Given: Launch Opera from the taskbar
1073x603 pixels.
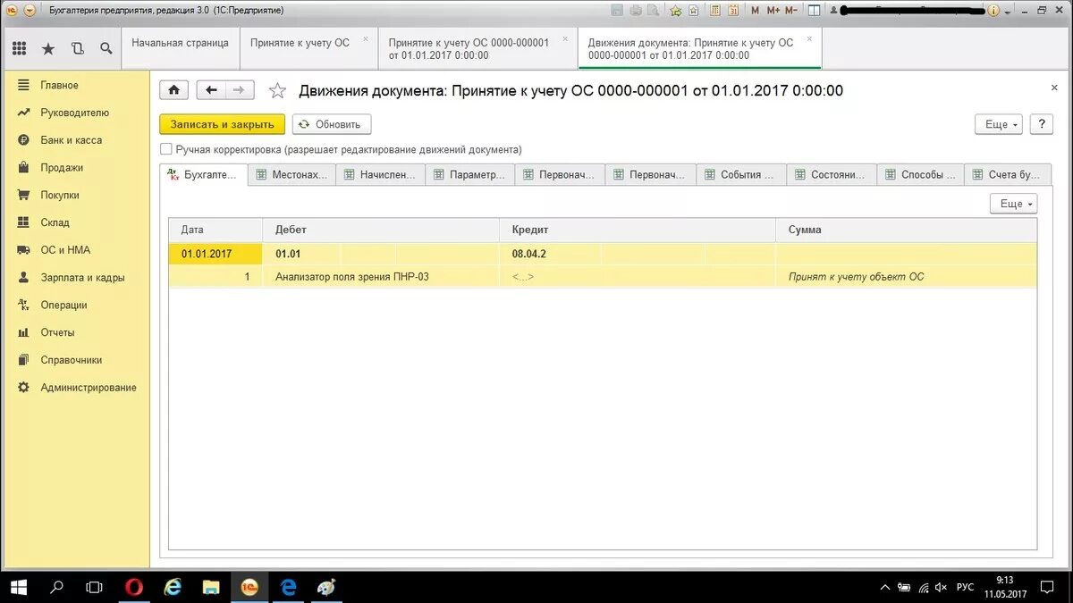Looking at the screenshot, I should click(134, 587).
